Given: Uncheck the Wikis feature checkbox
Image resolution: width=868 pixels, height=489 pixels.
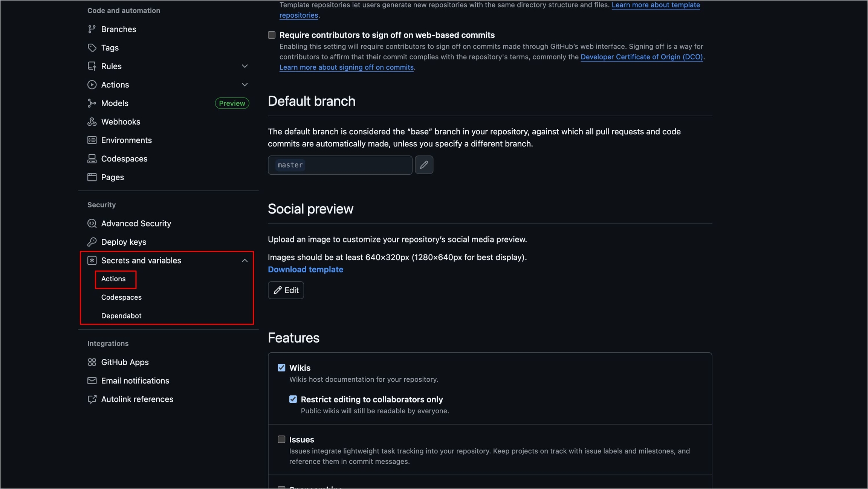Looking at the screenshot, I should (281, 368).
